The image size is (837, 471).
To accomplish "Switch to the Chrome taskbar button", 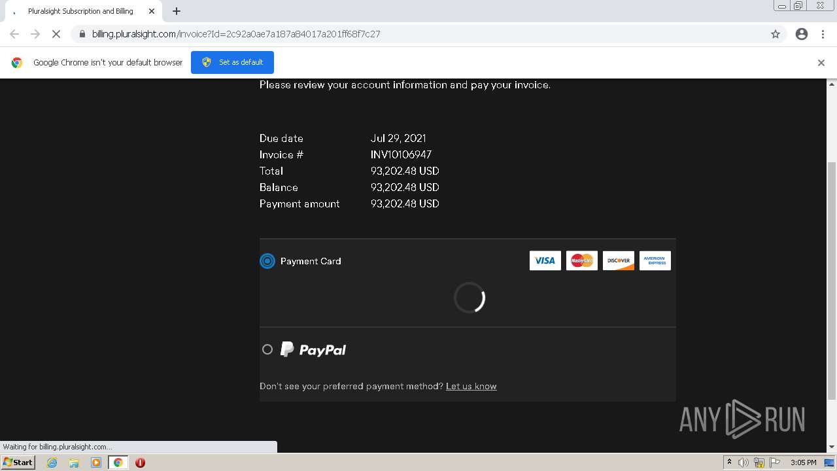I will pyautogui.click(x=118, y=462).
